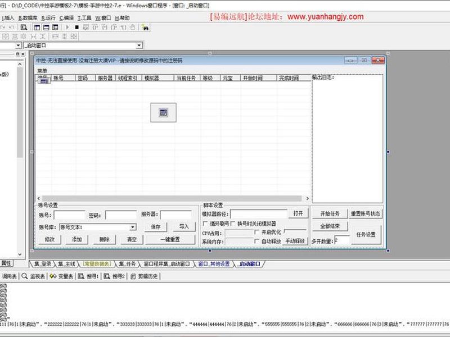Open the 账号文本 combo box dropdown

pyautogui.click(x=133, y=227)
